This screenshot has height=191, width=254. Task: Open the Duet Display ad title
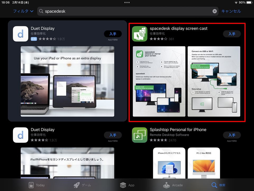43,28
